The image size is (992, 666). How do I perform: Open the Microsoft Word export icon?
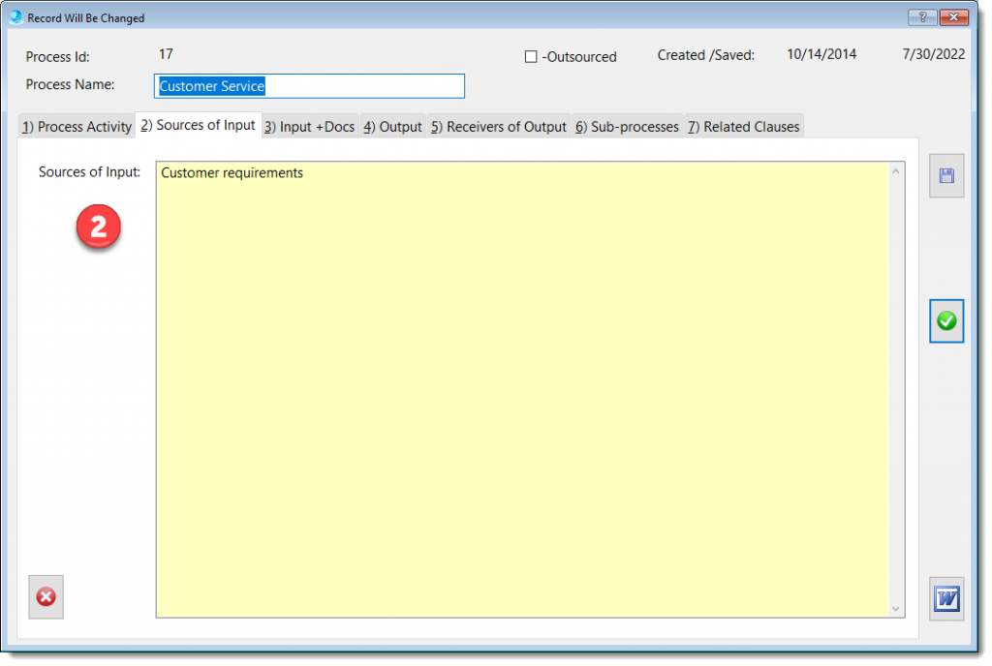click(946, 599)
